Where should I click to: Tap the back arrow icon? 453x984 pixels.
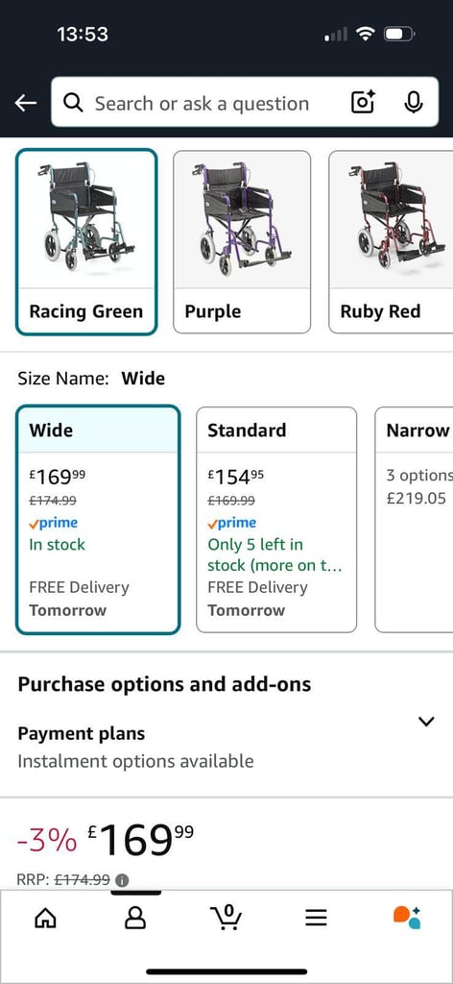point(26,103)
